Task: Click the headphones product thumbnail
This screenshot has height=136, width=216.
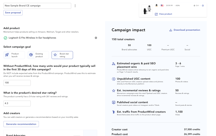Action: coord(147,10)
